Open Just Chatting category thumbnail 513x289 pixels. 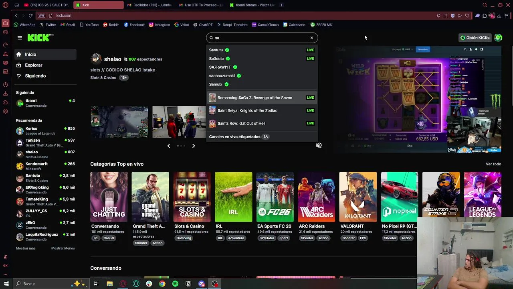(x=109, y=197)
